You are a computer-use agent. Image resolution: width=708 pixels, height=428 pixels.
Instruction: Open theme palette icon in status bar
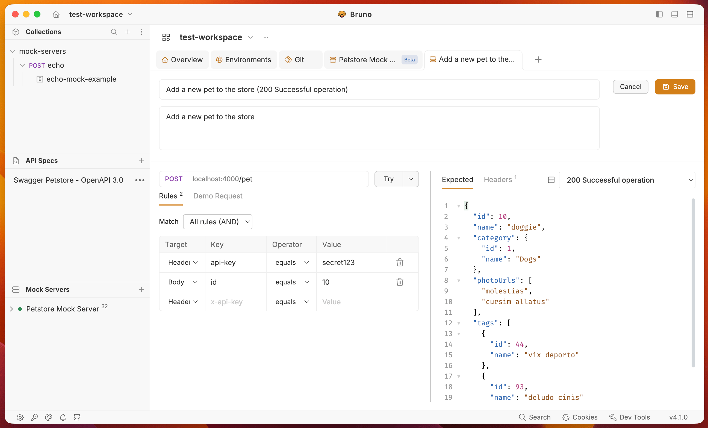pyautogui.click(x=49, y=417)
